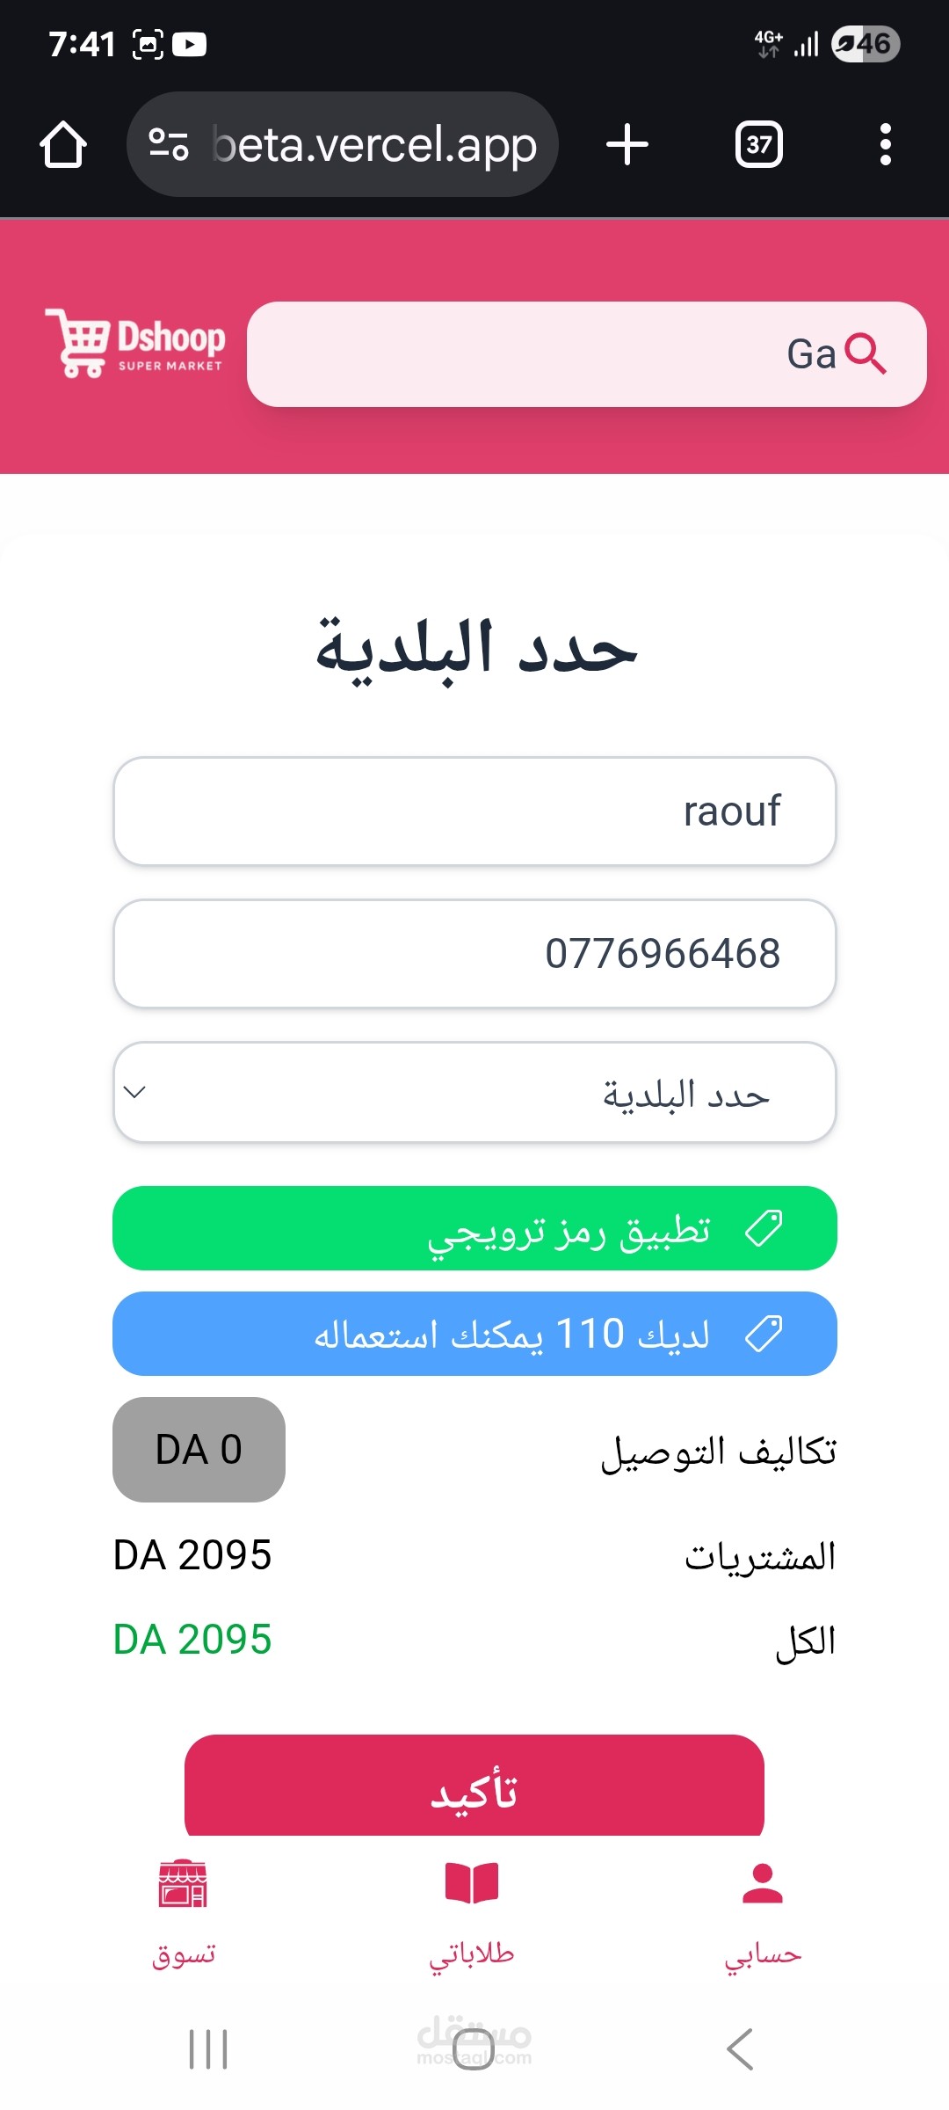Click the Dshoop Super Market logo

pos(135,344)
